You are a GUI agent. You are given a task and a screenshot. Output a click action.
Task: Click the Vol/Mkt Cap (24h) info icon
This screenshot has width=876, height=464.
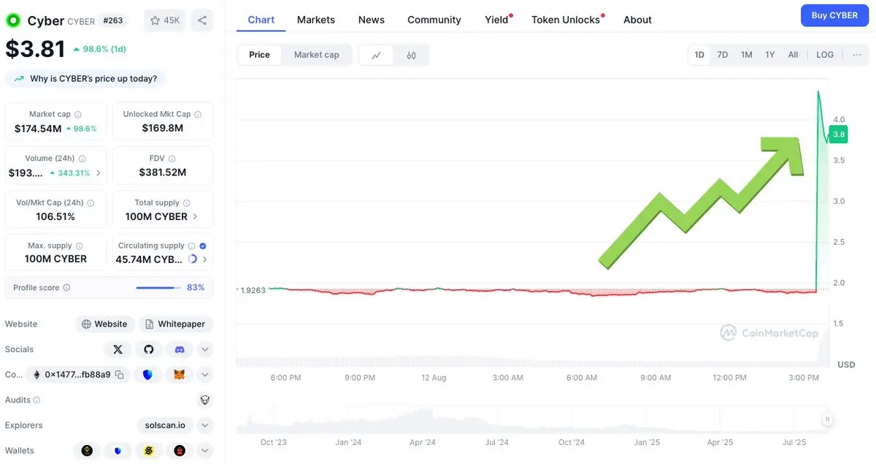[91, 203]
